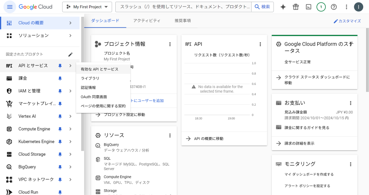
Task: Click the VPC network icon in sidebar
Action: [9, 180]
